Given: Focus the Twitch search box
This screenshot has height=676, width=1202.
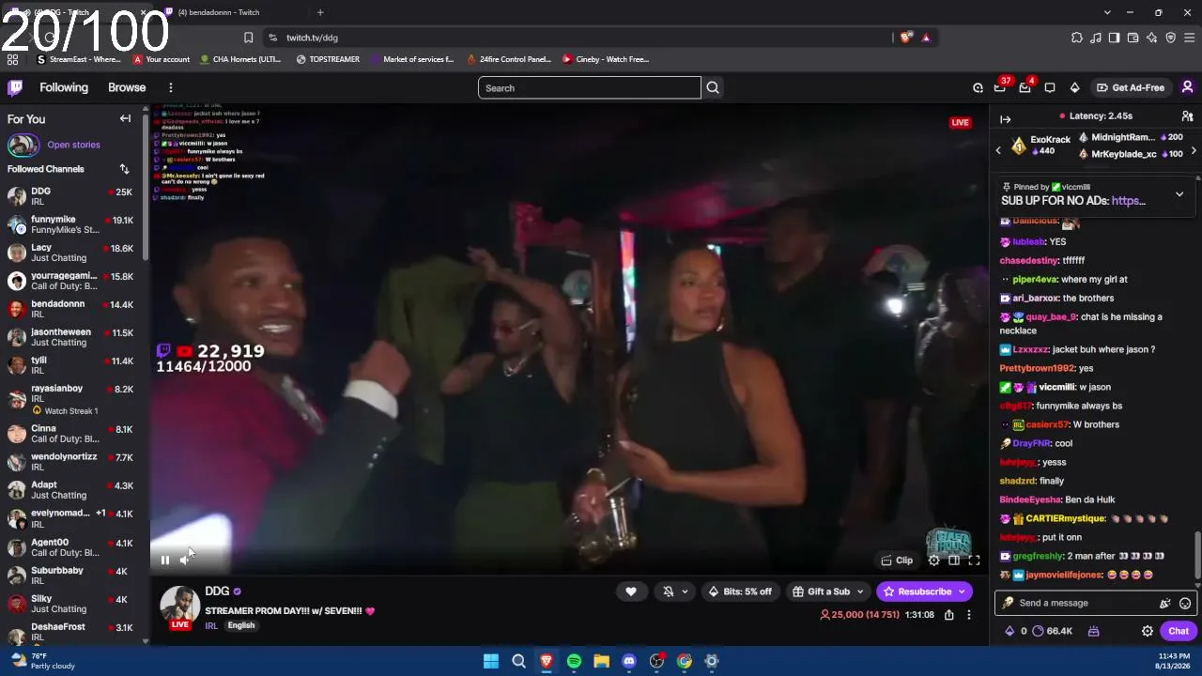Looking at the screenshot, I should [590, 88].
